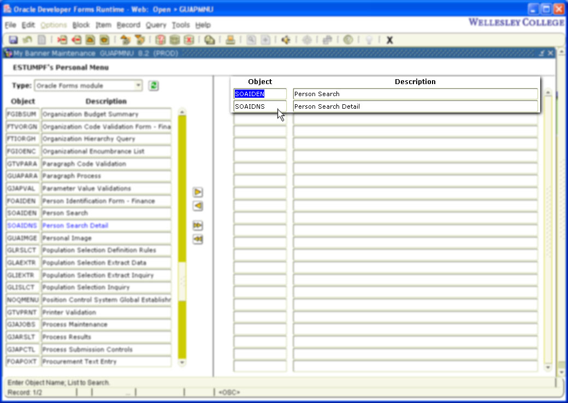Open the Item menu
This screenshot has width=568, height=403.
pyautogui.click(x=103, y=25)
